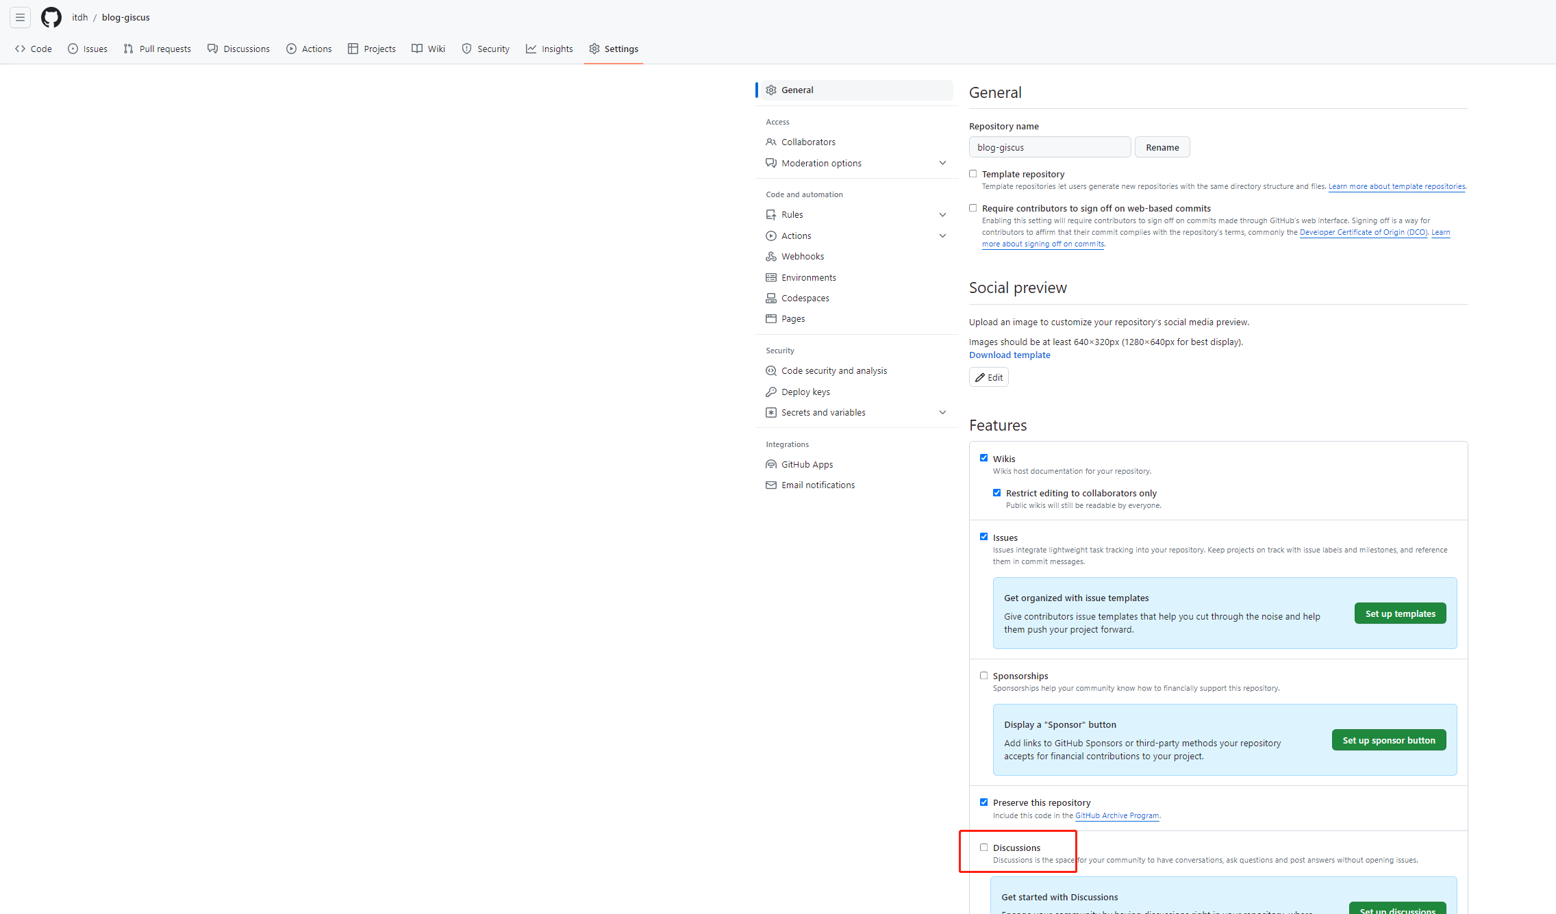1556x914 pixels.
Task: Click the Code tab icon
Action: [21, 49]
